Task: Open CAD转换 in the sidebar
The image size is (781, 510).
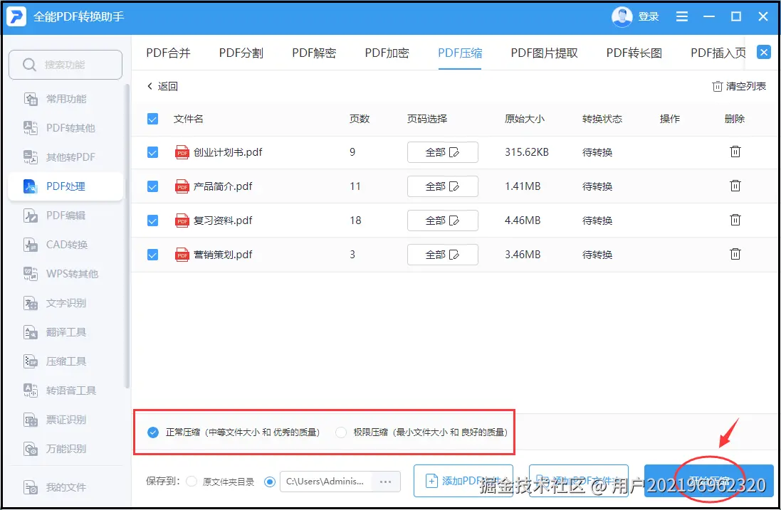Action: [65, 245]
